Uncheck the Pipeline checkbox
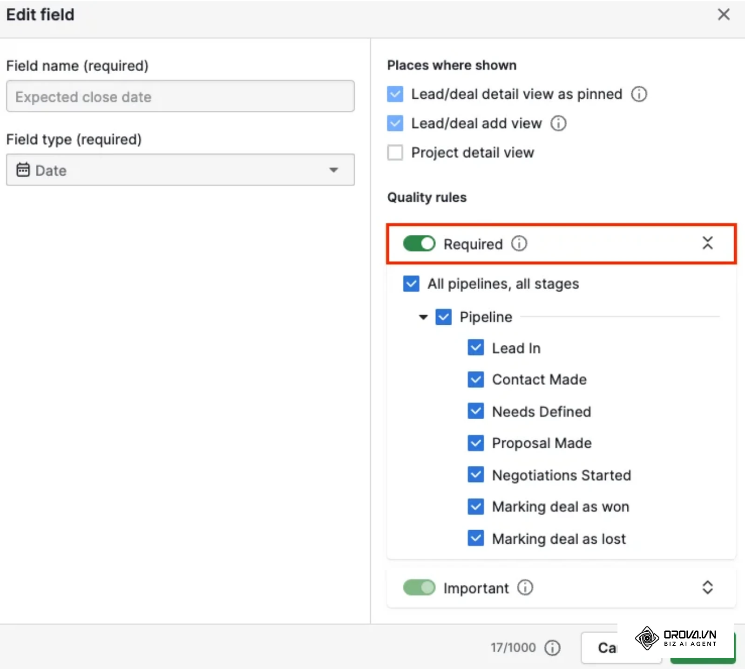745x669 pixels. (443, 317)
